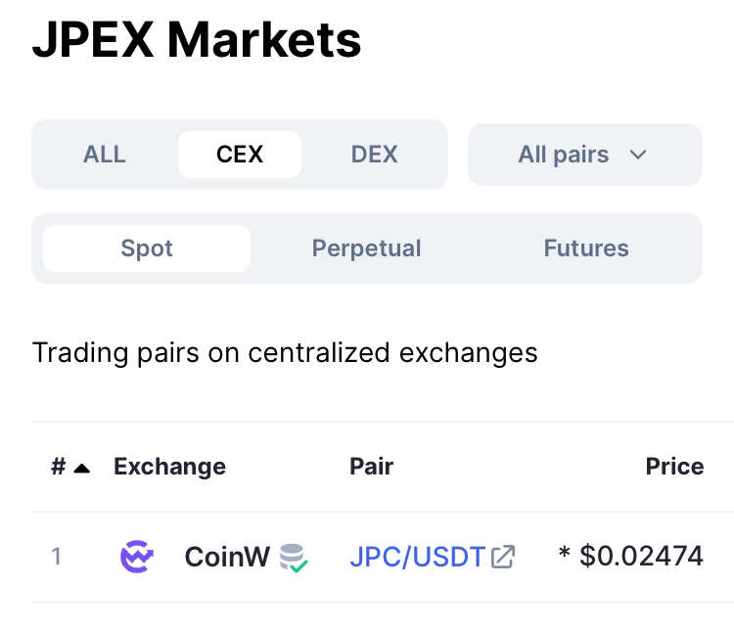Open the CoinW exchange name
The height and width of the screenshot is (631, 734).
[x=227, y=557]
